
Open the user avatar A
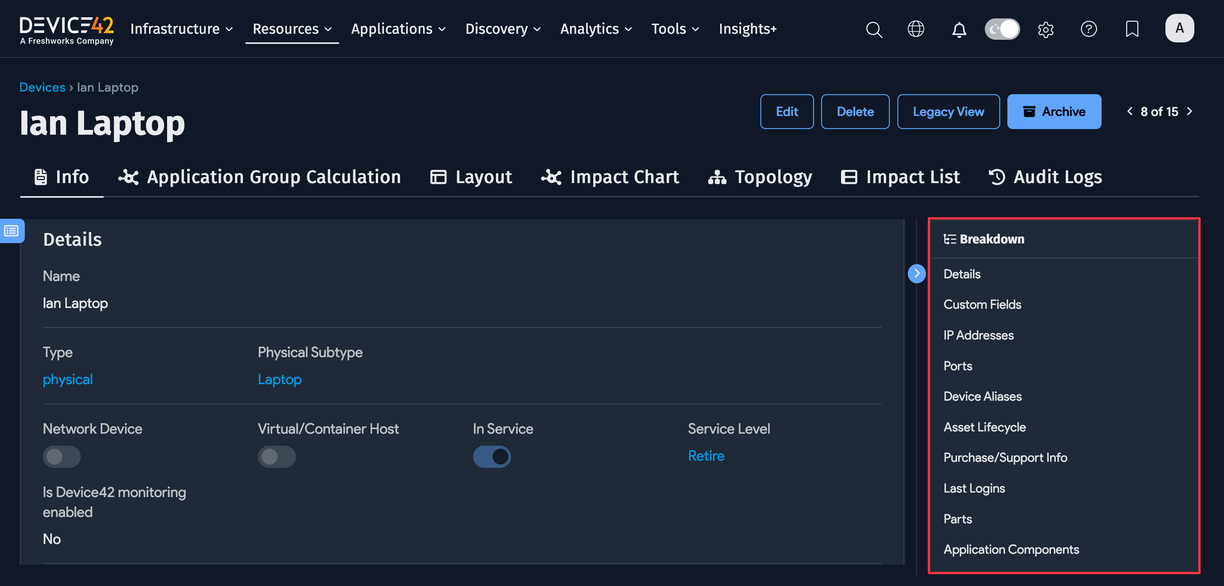click(x=1179, y=29)
